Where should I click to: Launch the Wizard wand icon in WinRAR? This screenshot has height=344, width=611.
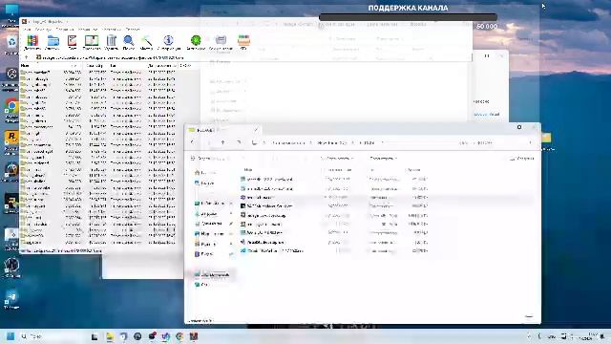146,42
